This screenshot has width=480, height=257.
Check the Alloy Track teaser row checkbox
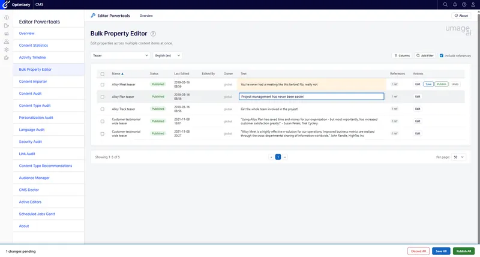click(x=103, y=109)
